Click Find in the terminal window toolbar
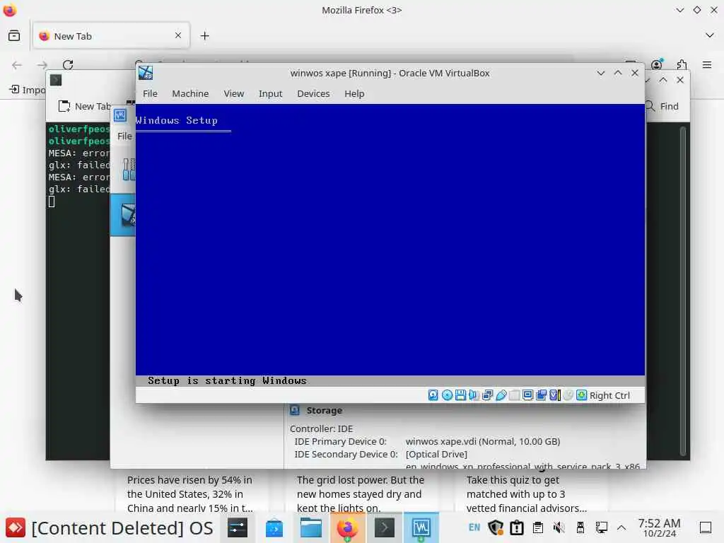The image size is (724, 543). pyautogui.click(x=662, y=106)
